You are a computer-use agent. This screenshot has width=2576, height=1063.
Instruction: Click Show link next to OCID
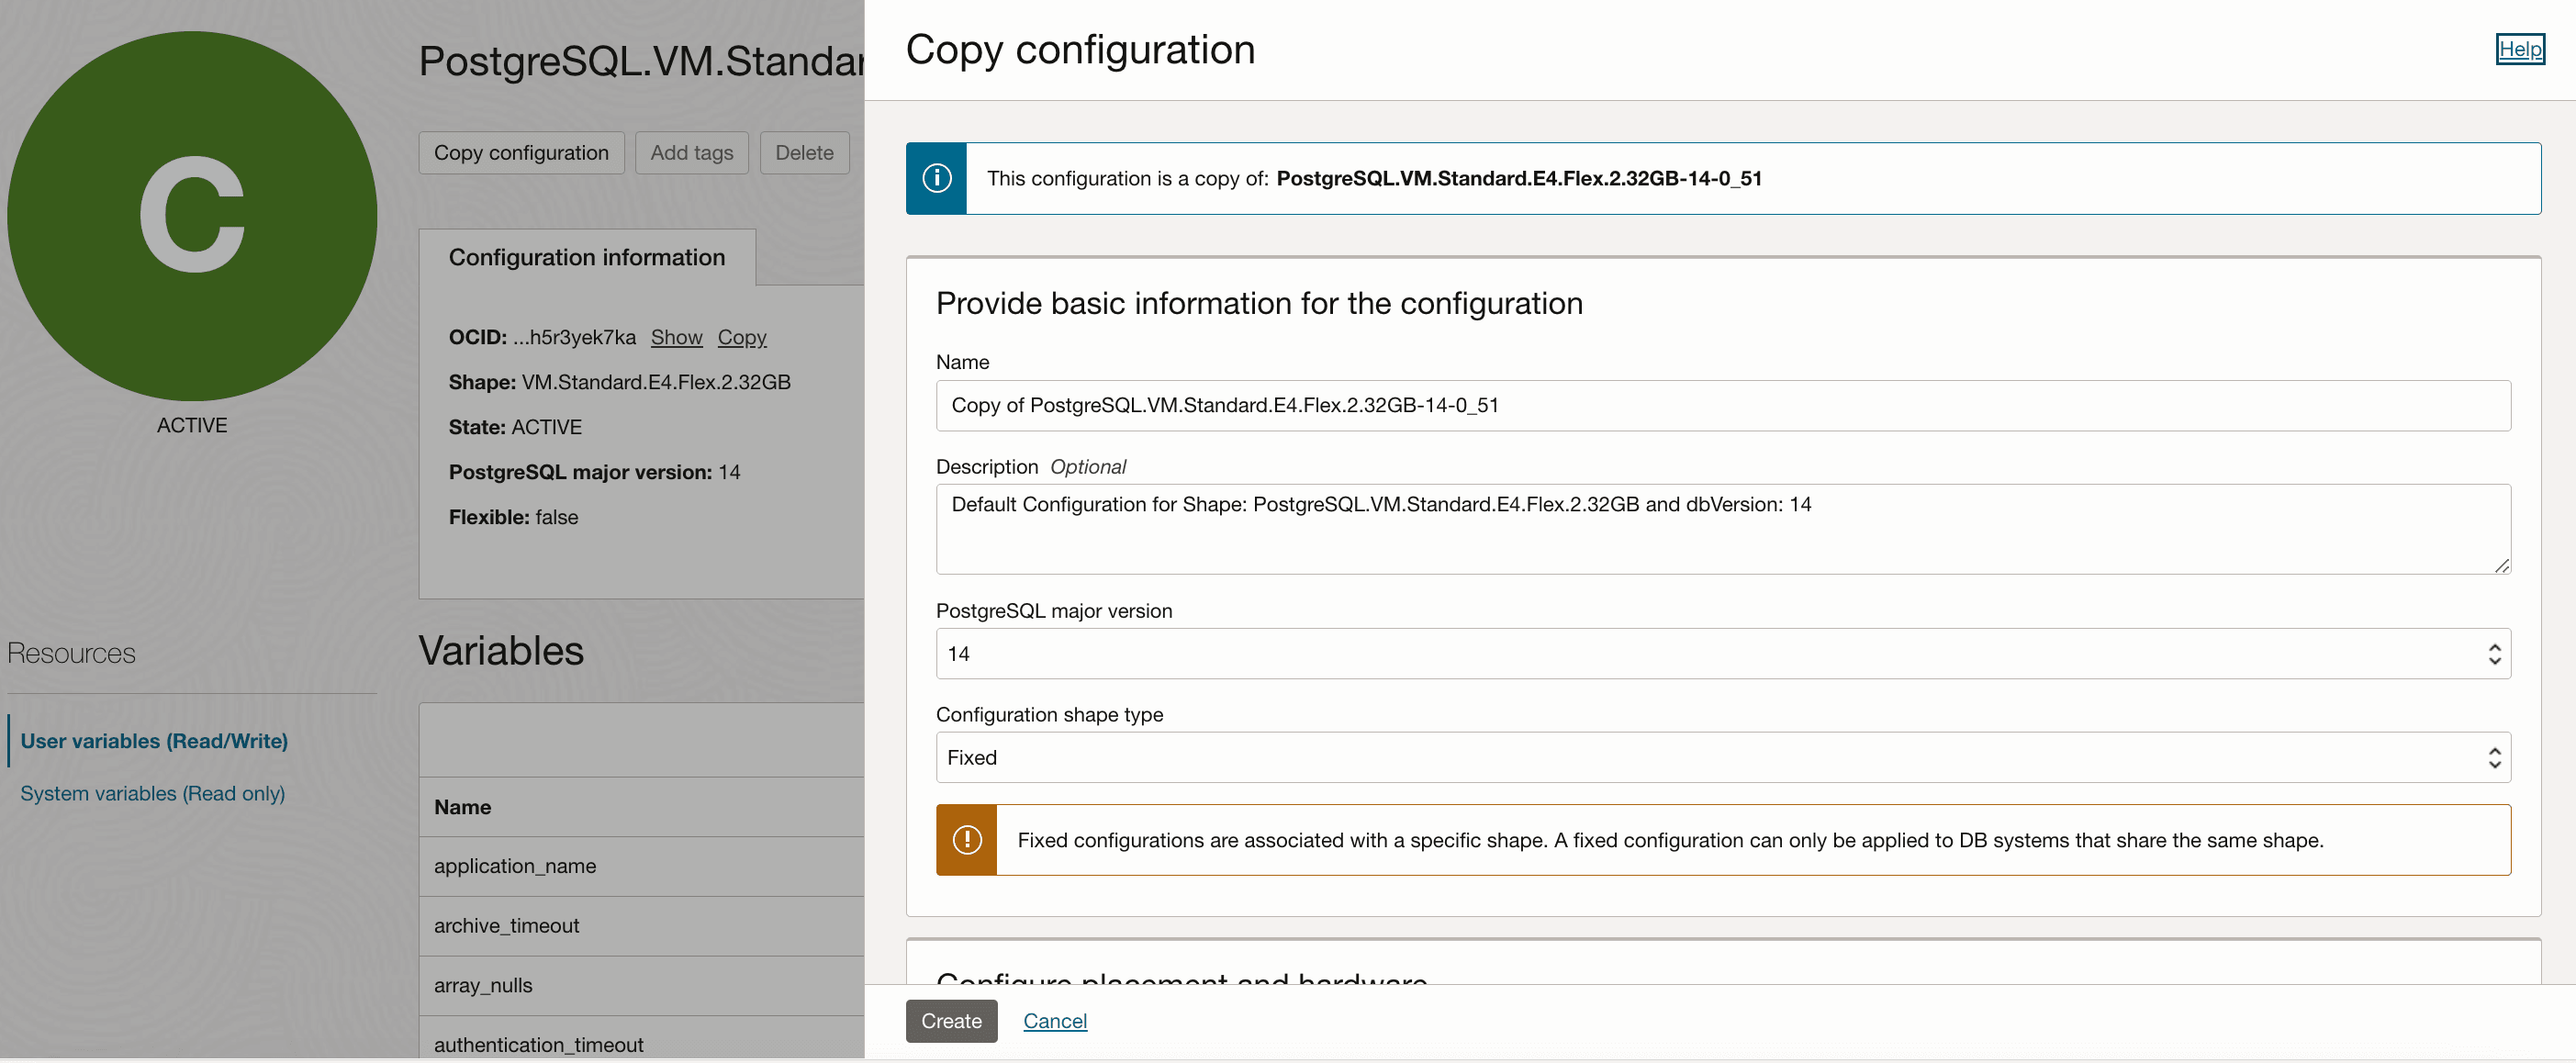(x=676, y=337)
